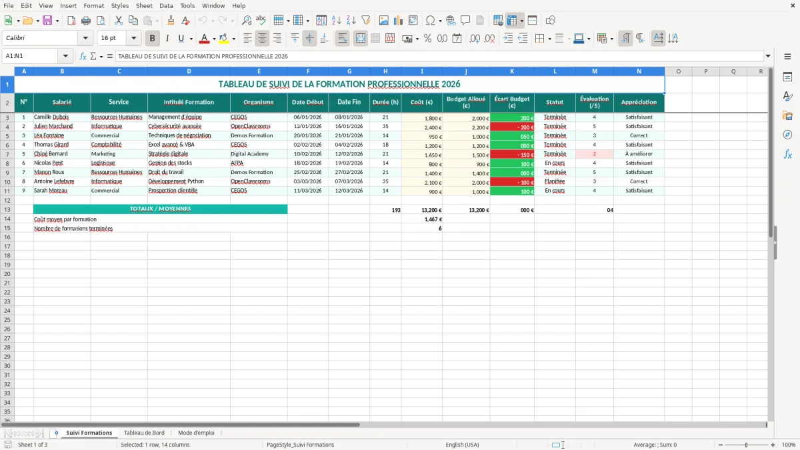Image resolution: width=800 pixels, height=450 pixels.
Task: Open Underline style dropdown arrow
Action: [191, 39]
